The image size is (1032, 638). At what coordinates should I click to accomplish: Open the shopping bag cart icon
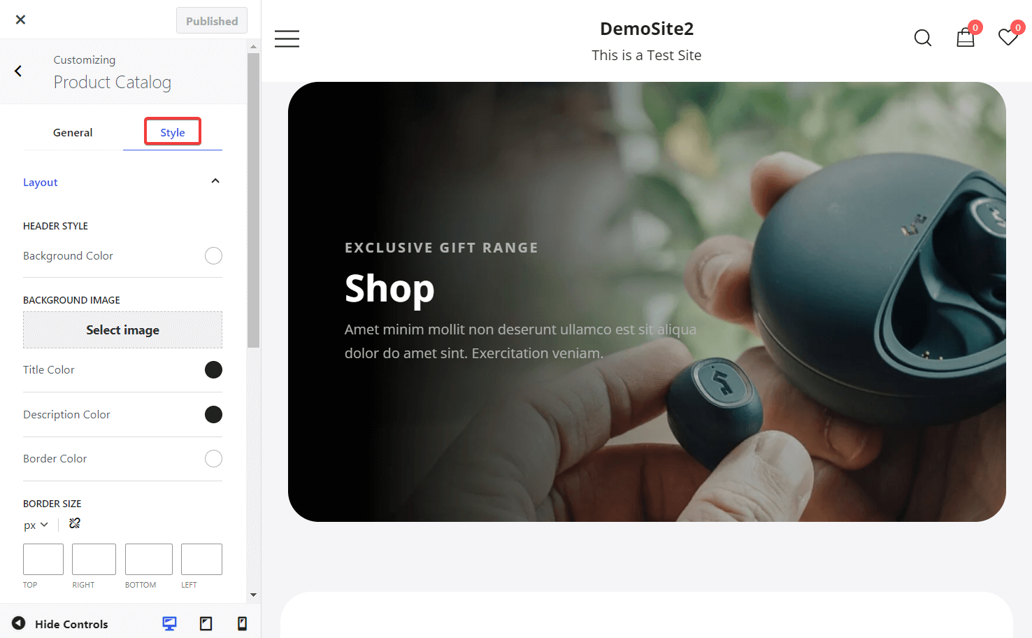(x=966, y=37)
